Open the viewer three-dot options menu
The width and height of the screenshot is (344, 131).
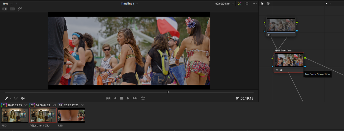click(x=255, y=3)
